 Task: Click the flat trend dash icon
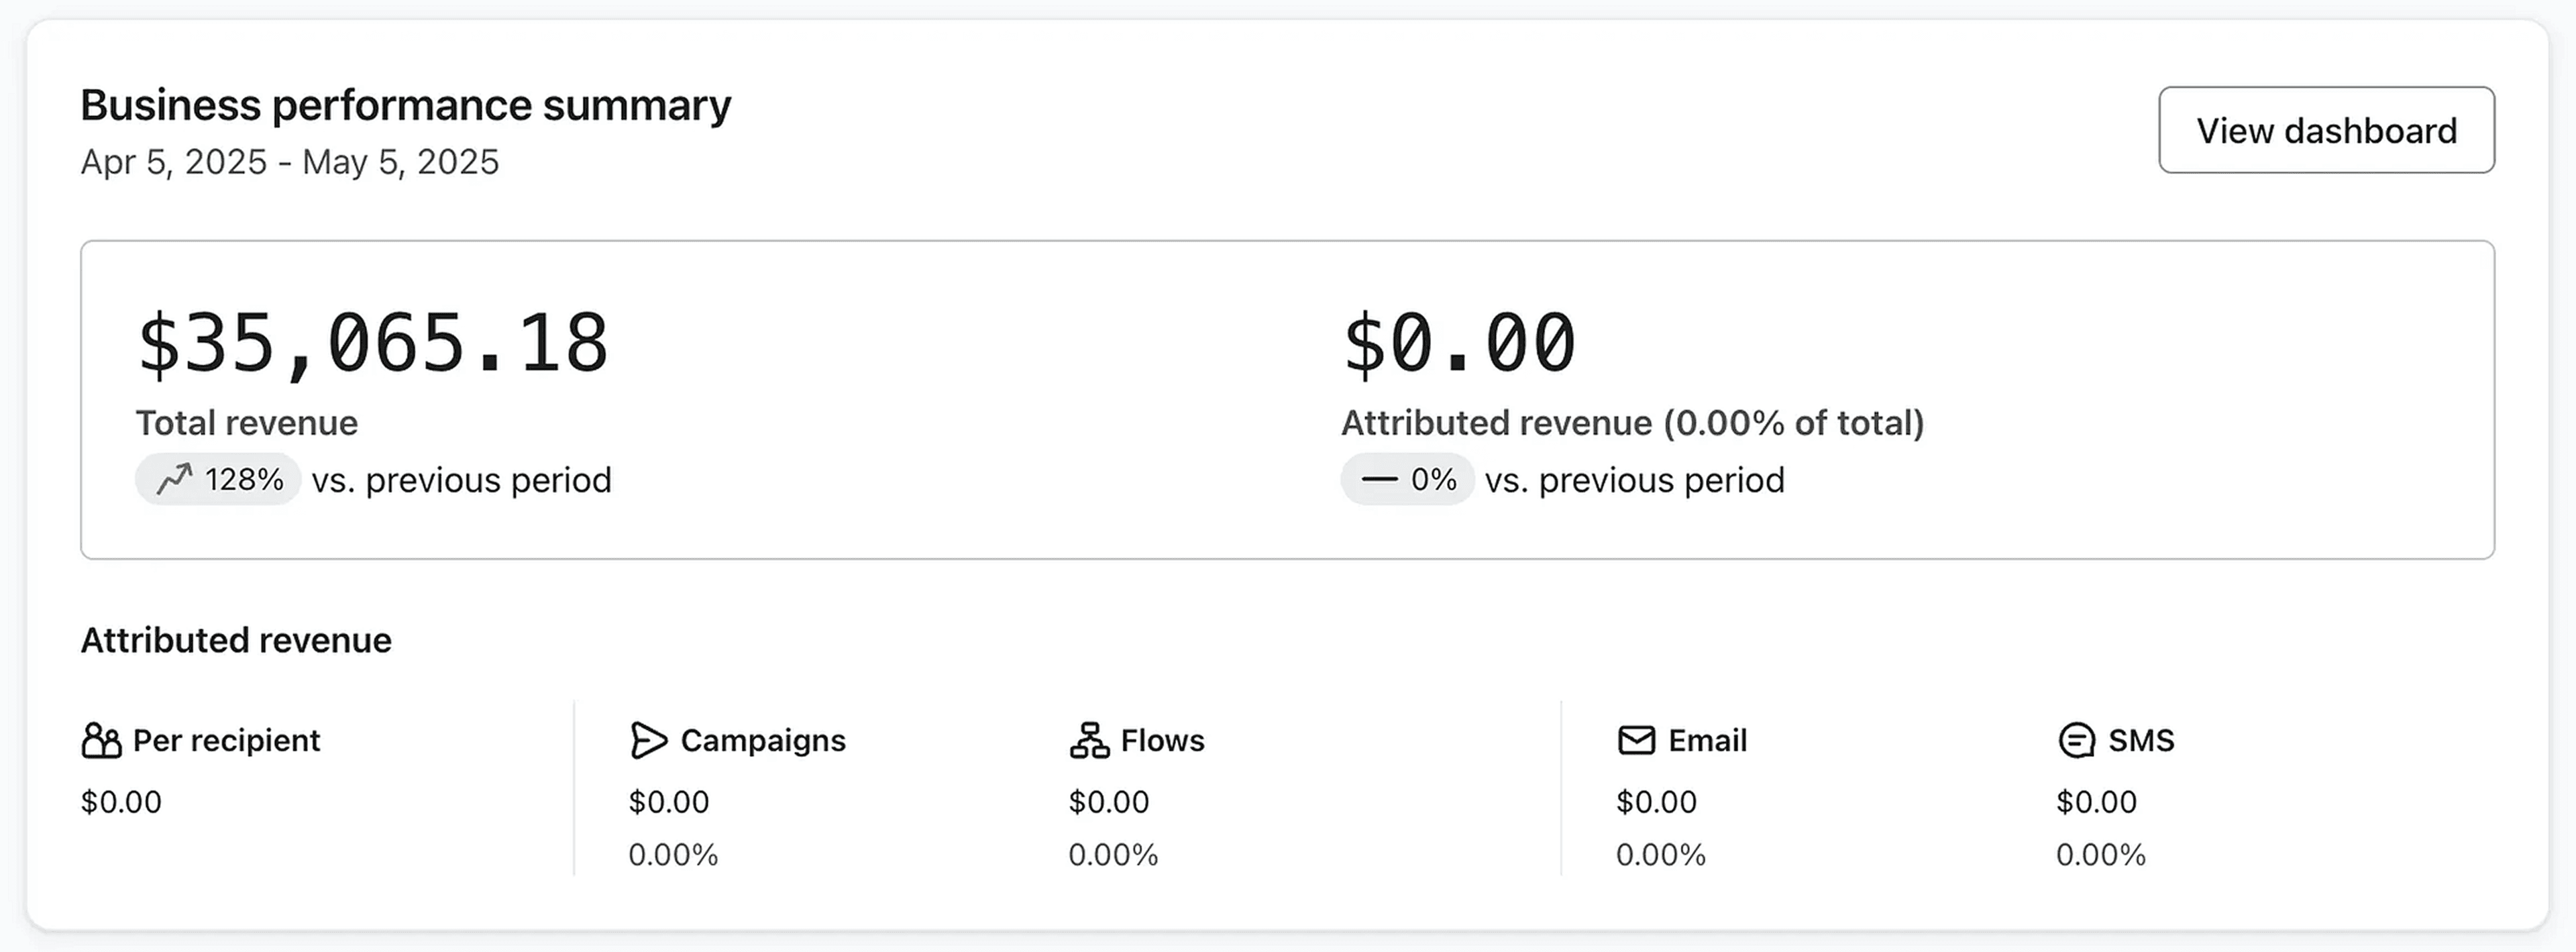1381,480
